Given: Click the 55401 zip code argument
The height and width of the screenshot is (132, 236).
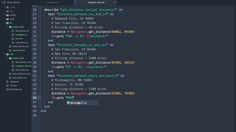Looking at the screenshot, I should [116, 93].
